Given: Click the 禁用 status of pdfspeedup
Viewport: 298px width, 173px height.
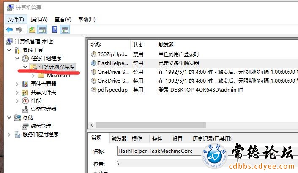Looking at the screenshot, I should [x=138, y=89].
